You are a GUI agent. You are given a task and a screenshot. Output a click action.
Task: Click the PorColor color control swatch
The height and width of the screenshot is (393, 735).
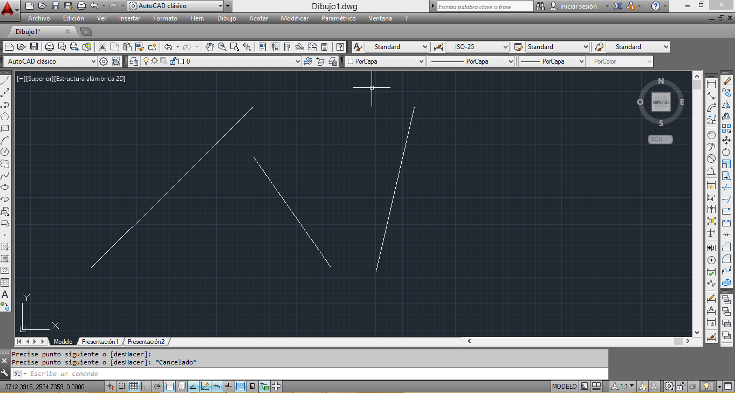point(619,61)
